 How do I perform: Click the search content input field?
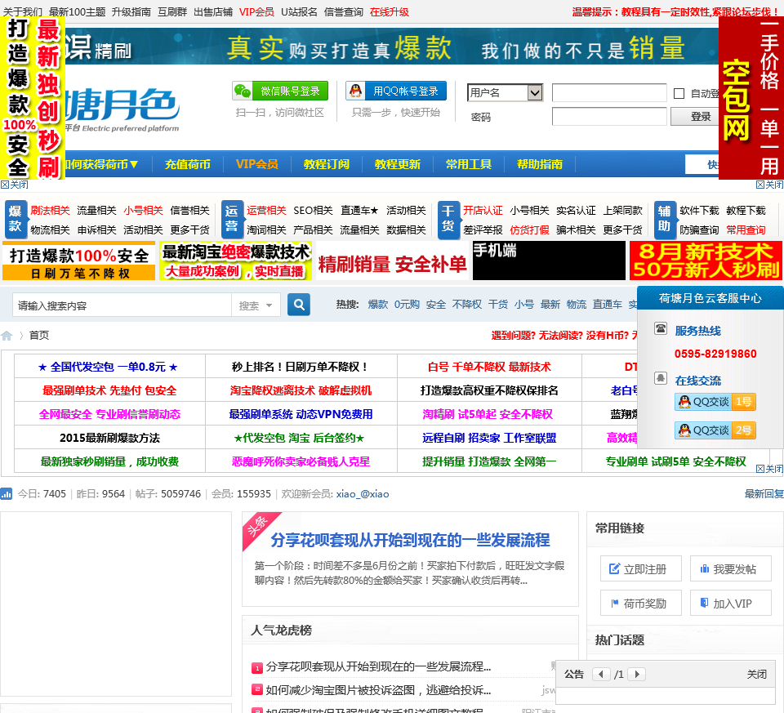122,305
